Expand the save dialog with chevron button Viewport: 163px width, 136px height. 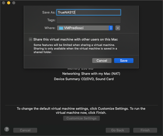[118, 28]
